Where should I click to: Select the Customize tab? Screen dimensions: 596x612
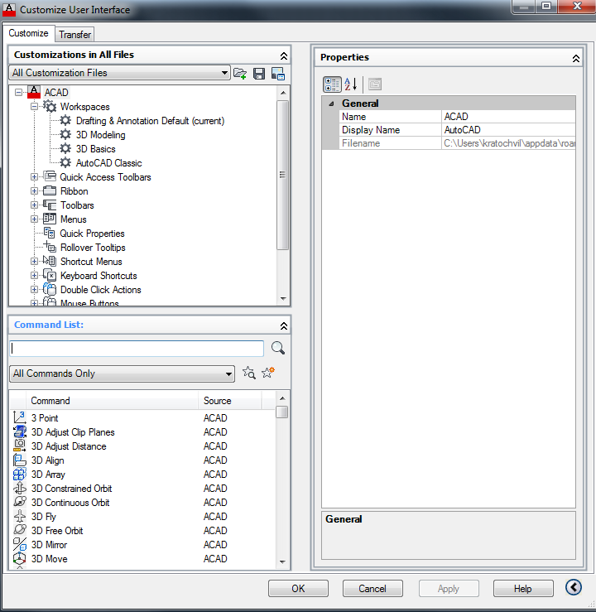[28, 33]
